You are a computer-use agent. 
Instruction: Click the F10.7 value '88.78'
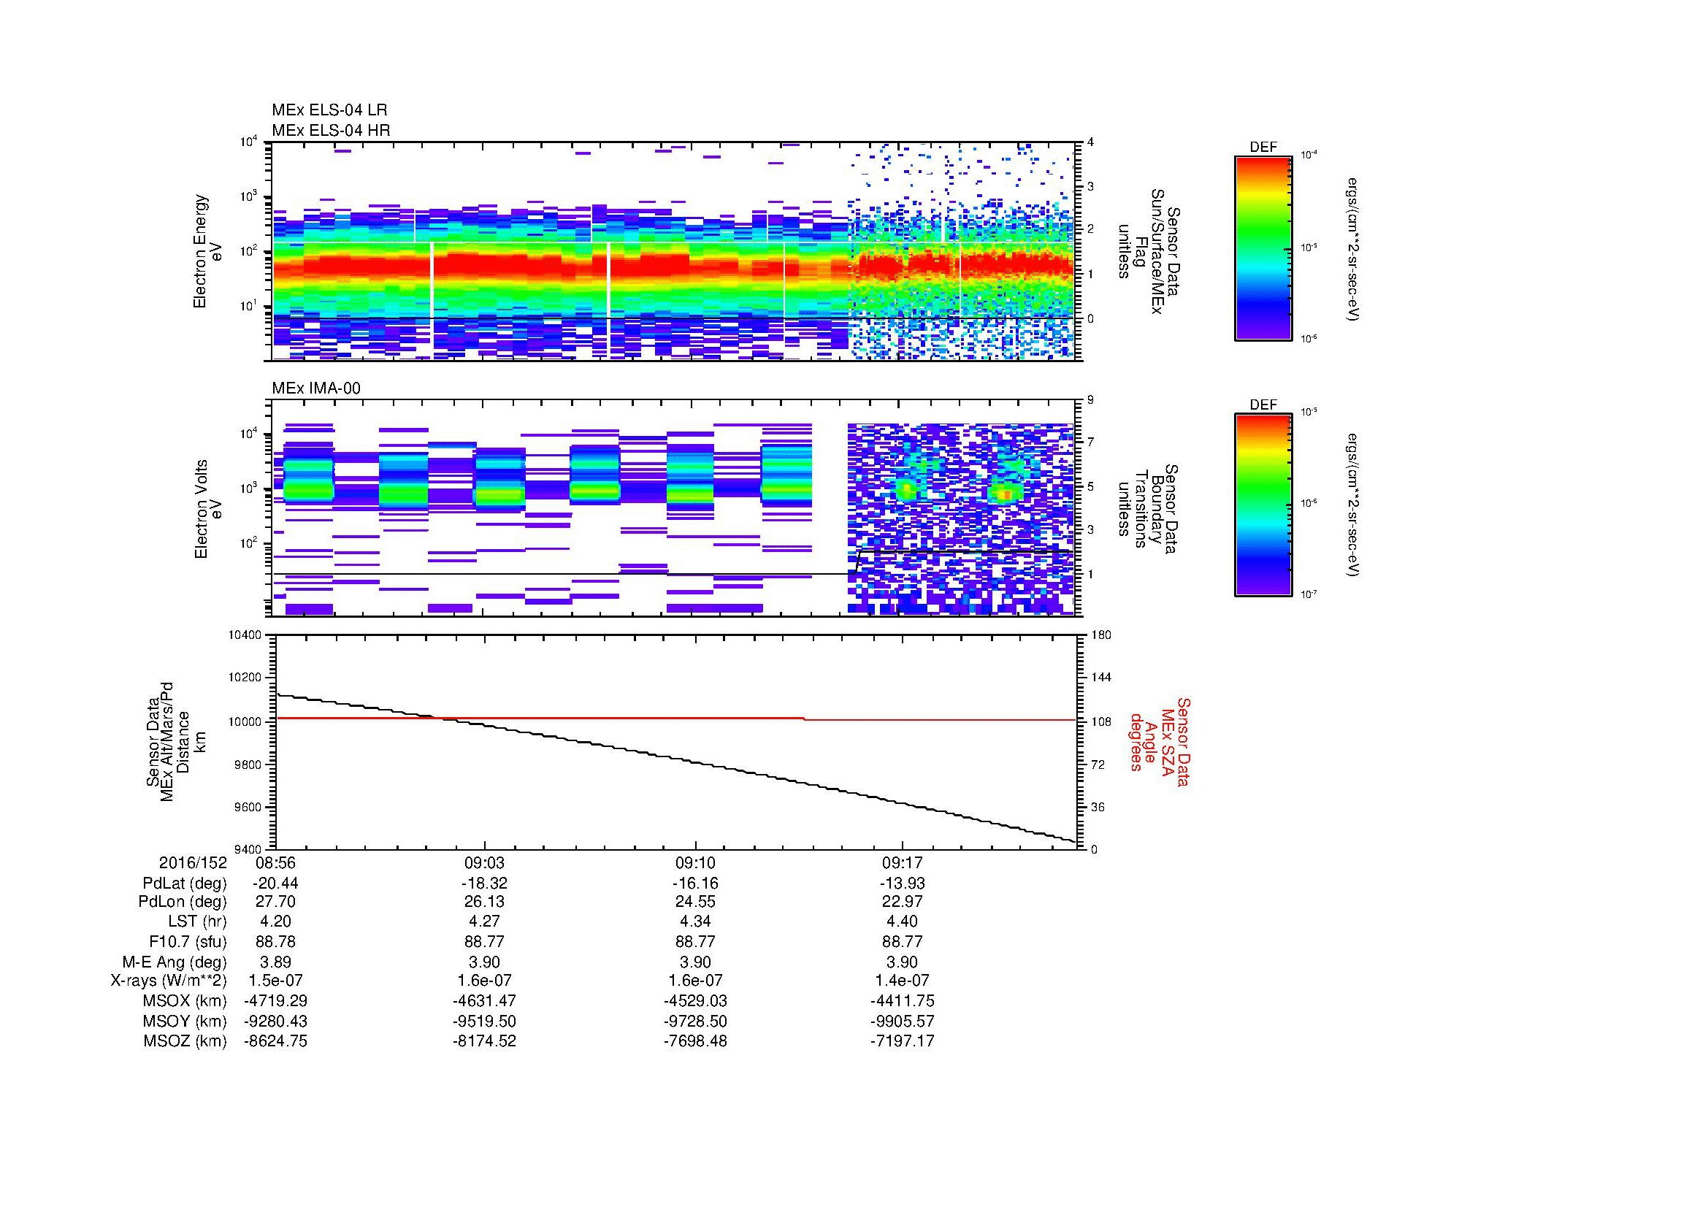275,941
